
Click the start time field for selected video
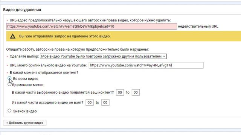120,93
